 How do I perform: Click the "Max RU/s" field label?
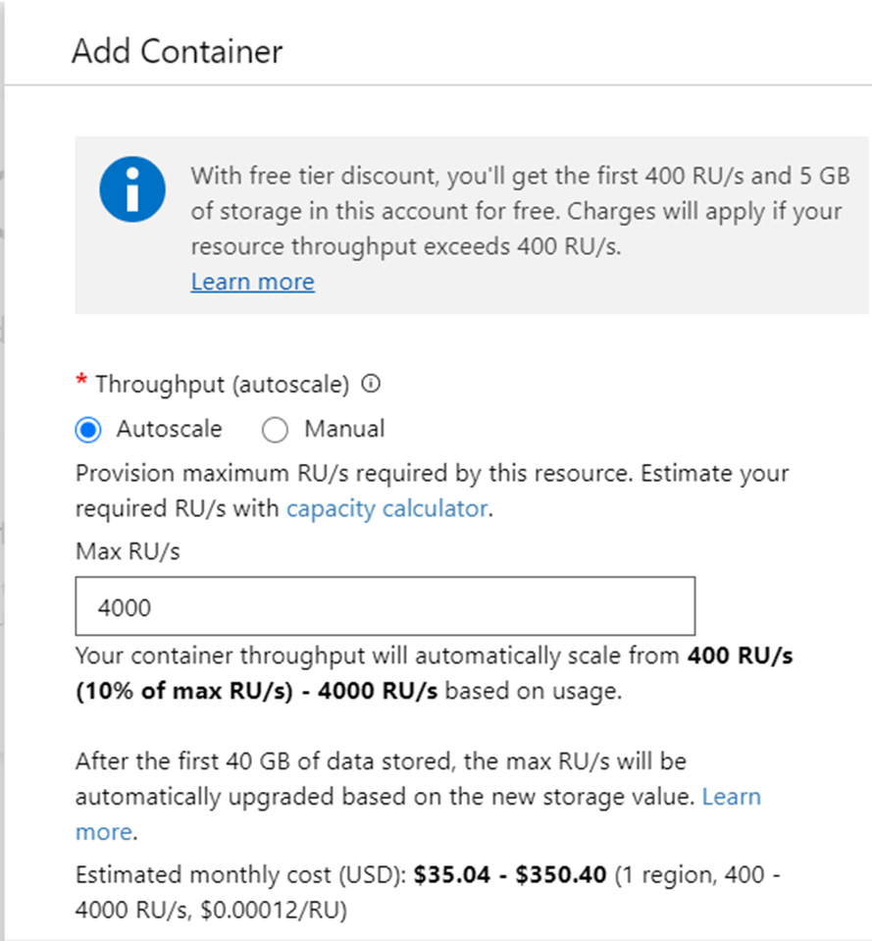coord(128,550)
